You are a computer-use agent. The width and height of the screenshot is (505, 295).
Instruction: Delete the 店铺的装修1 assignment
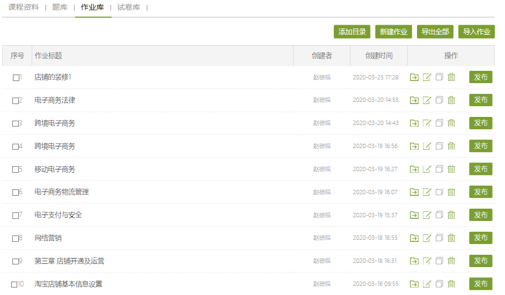click(451, 77)
